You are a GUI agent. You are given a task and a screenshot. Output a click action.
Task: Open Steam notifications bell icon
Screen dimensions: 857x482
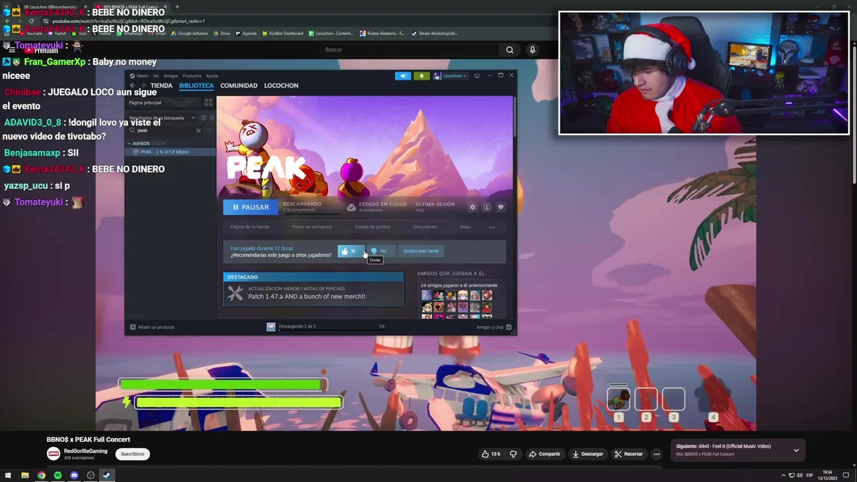click(x=421, y=76)
